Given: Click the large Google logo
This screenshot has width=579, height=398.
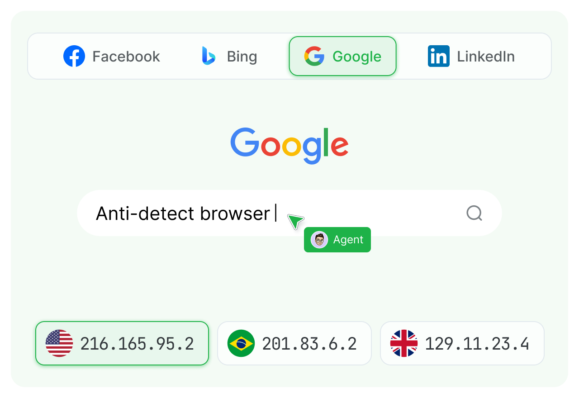Looking at the screenshot, I should (289, 145).
